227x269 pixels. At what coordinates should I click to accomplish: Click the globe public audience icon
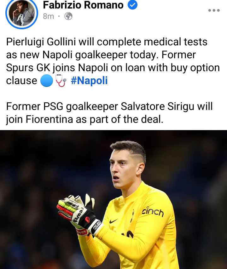[x=68, y=16]
